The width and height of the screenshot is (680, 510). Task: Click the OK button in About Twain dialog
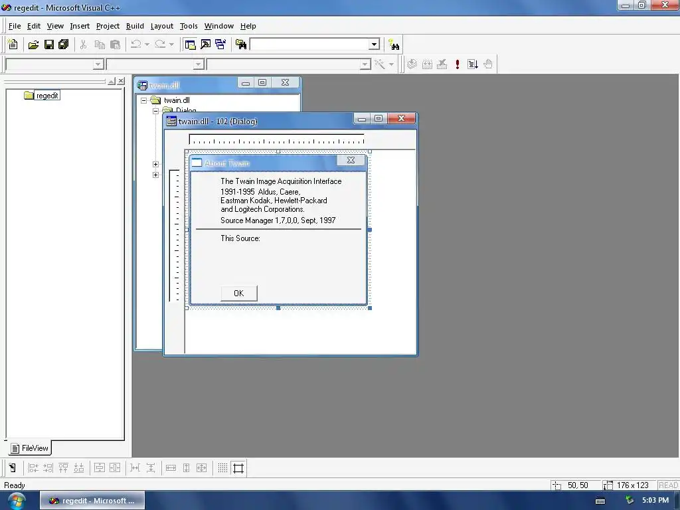point(239,293)
